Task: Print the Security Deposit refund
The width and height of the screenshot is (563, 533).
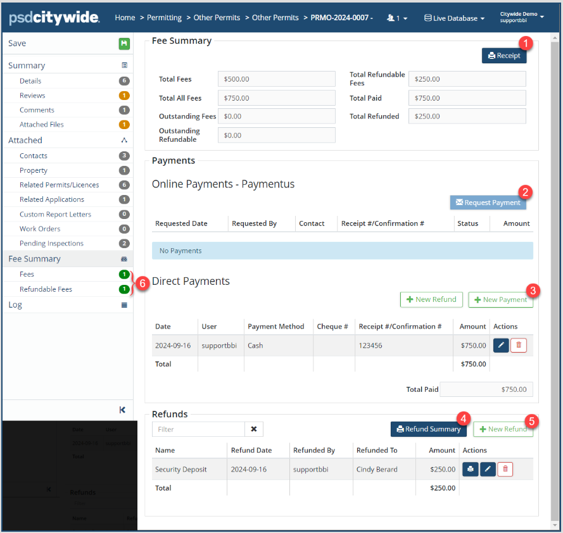Action: pyautogui.click(x=471, y=469)
